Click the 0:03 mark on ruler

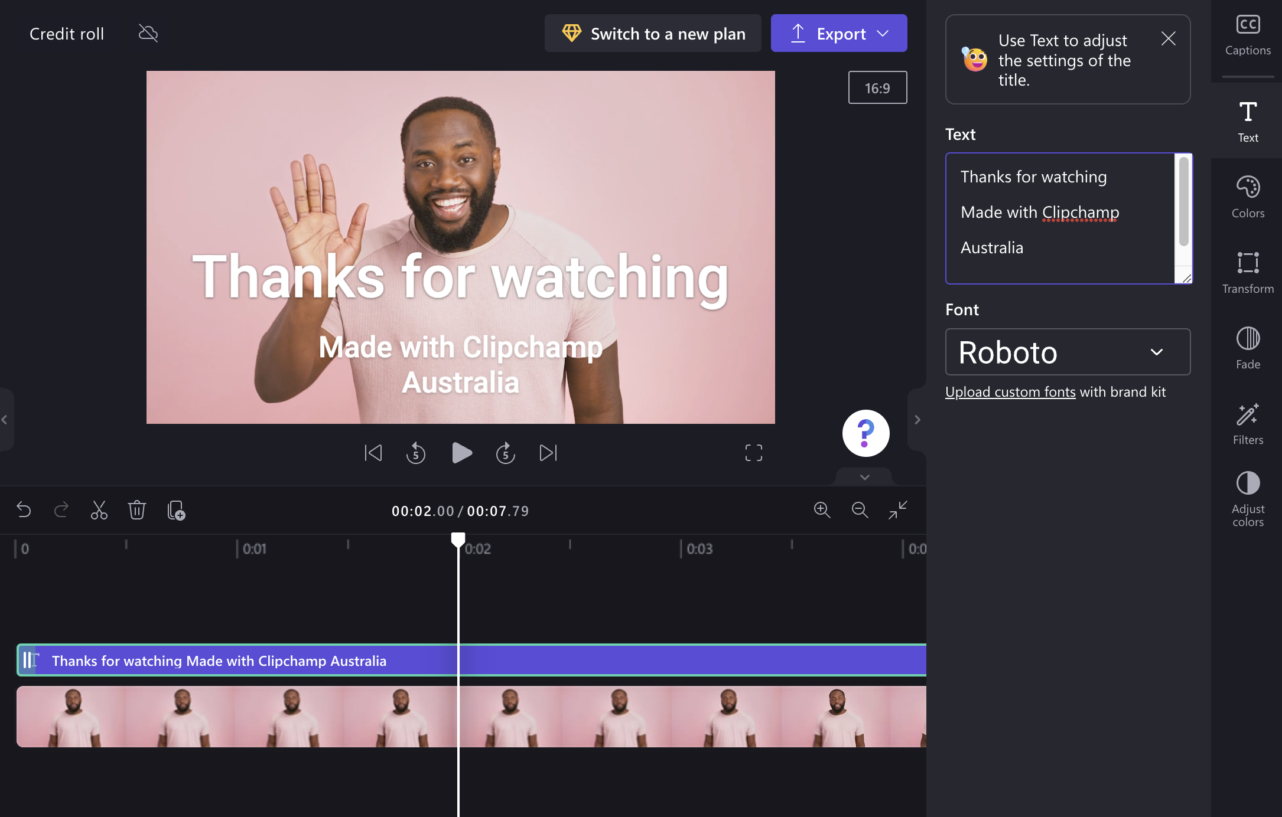[x=699, y=549]
